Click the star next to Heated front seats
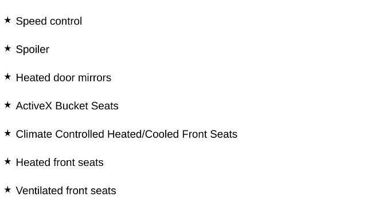The height and width of the screenshot is (206, 367). click(7, 161)
